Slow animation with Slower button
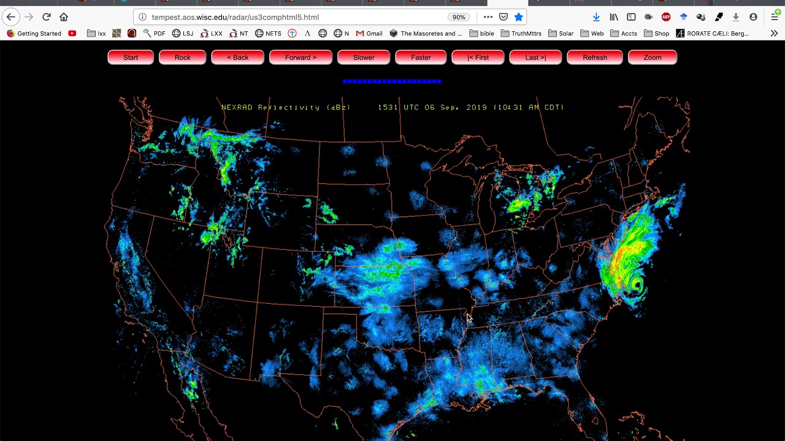 pos(364,58)
